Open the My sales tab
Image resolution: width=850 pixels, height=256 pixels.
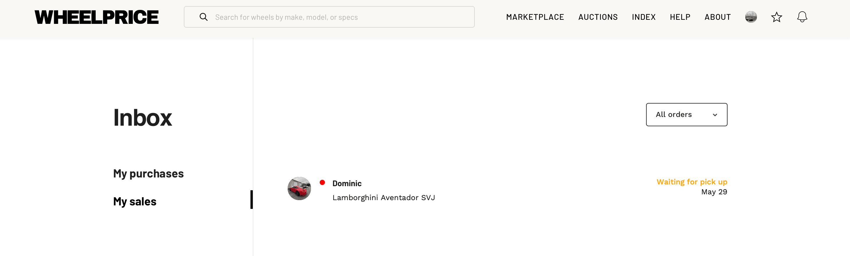pyautogui.click(x=135, y=201)
